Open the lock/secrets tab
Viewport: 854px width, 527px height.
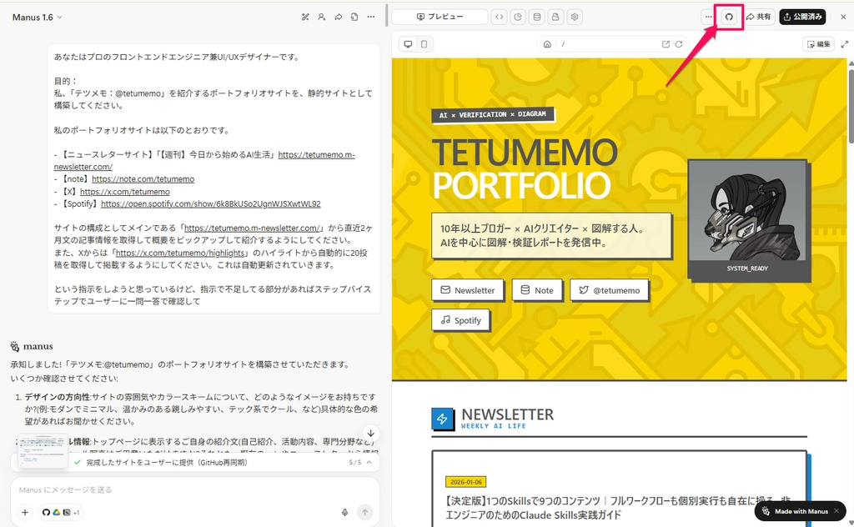[555, 17]
